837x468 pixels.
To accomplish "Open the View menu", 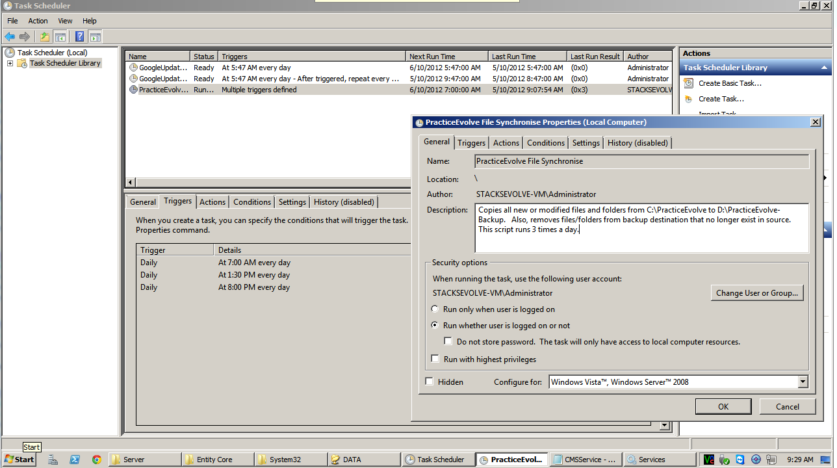I will tap(65, 21).
